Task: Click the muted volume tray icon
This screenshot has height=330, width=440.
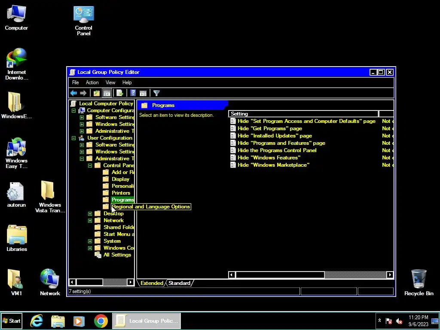Action: point(399,321)
